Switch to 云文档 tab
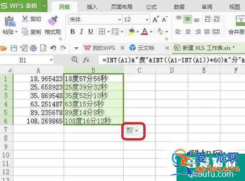The image size is (245, 181). tap(141, 48)
